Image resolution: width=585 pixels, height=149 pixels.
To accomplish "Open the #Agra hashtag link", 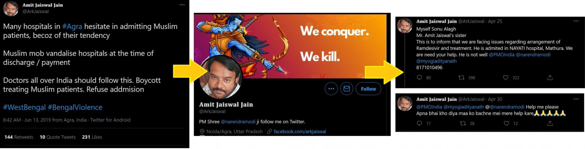I will pyautogui.click(x=72, y=27).
